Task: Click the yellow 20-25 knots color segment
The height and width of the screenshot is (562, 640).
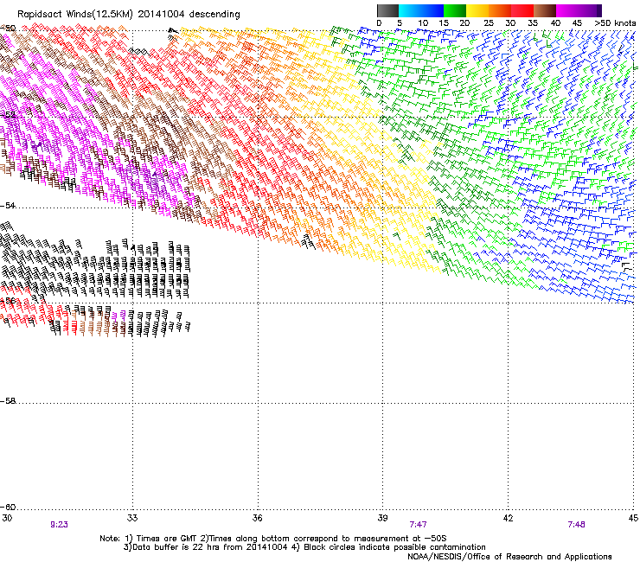Action: coord(477,10)
